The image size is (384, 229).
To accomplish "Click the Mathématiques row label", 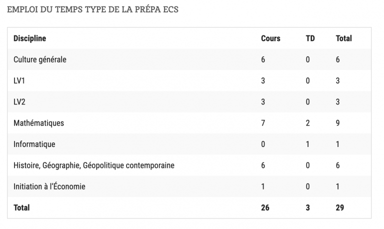I will (x=38, y=123).
